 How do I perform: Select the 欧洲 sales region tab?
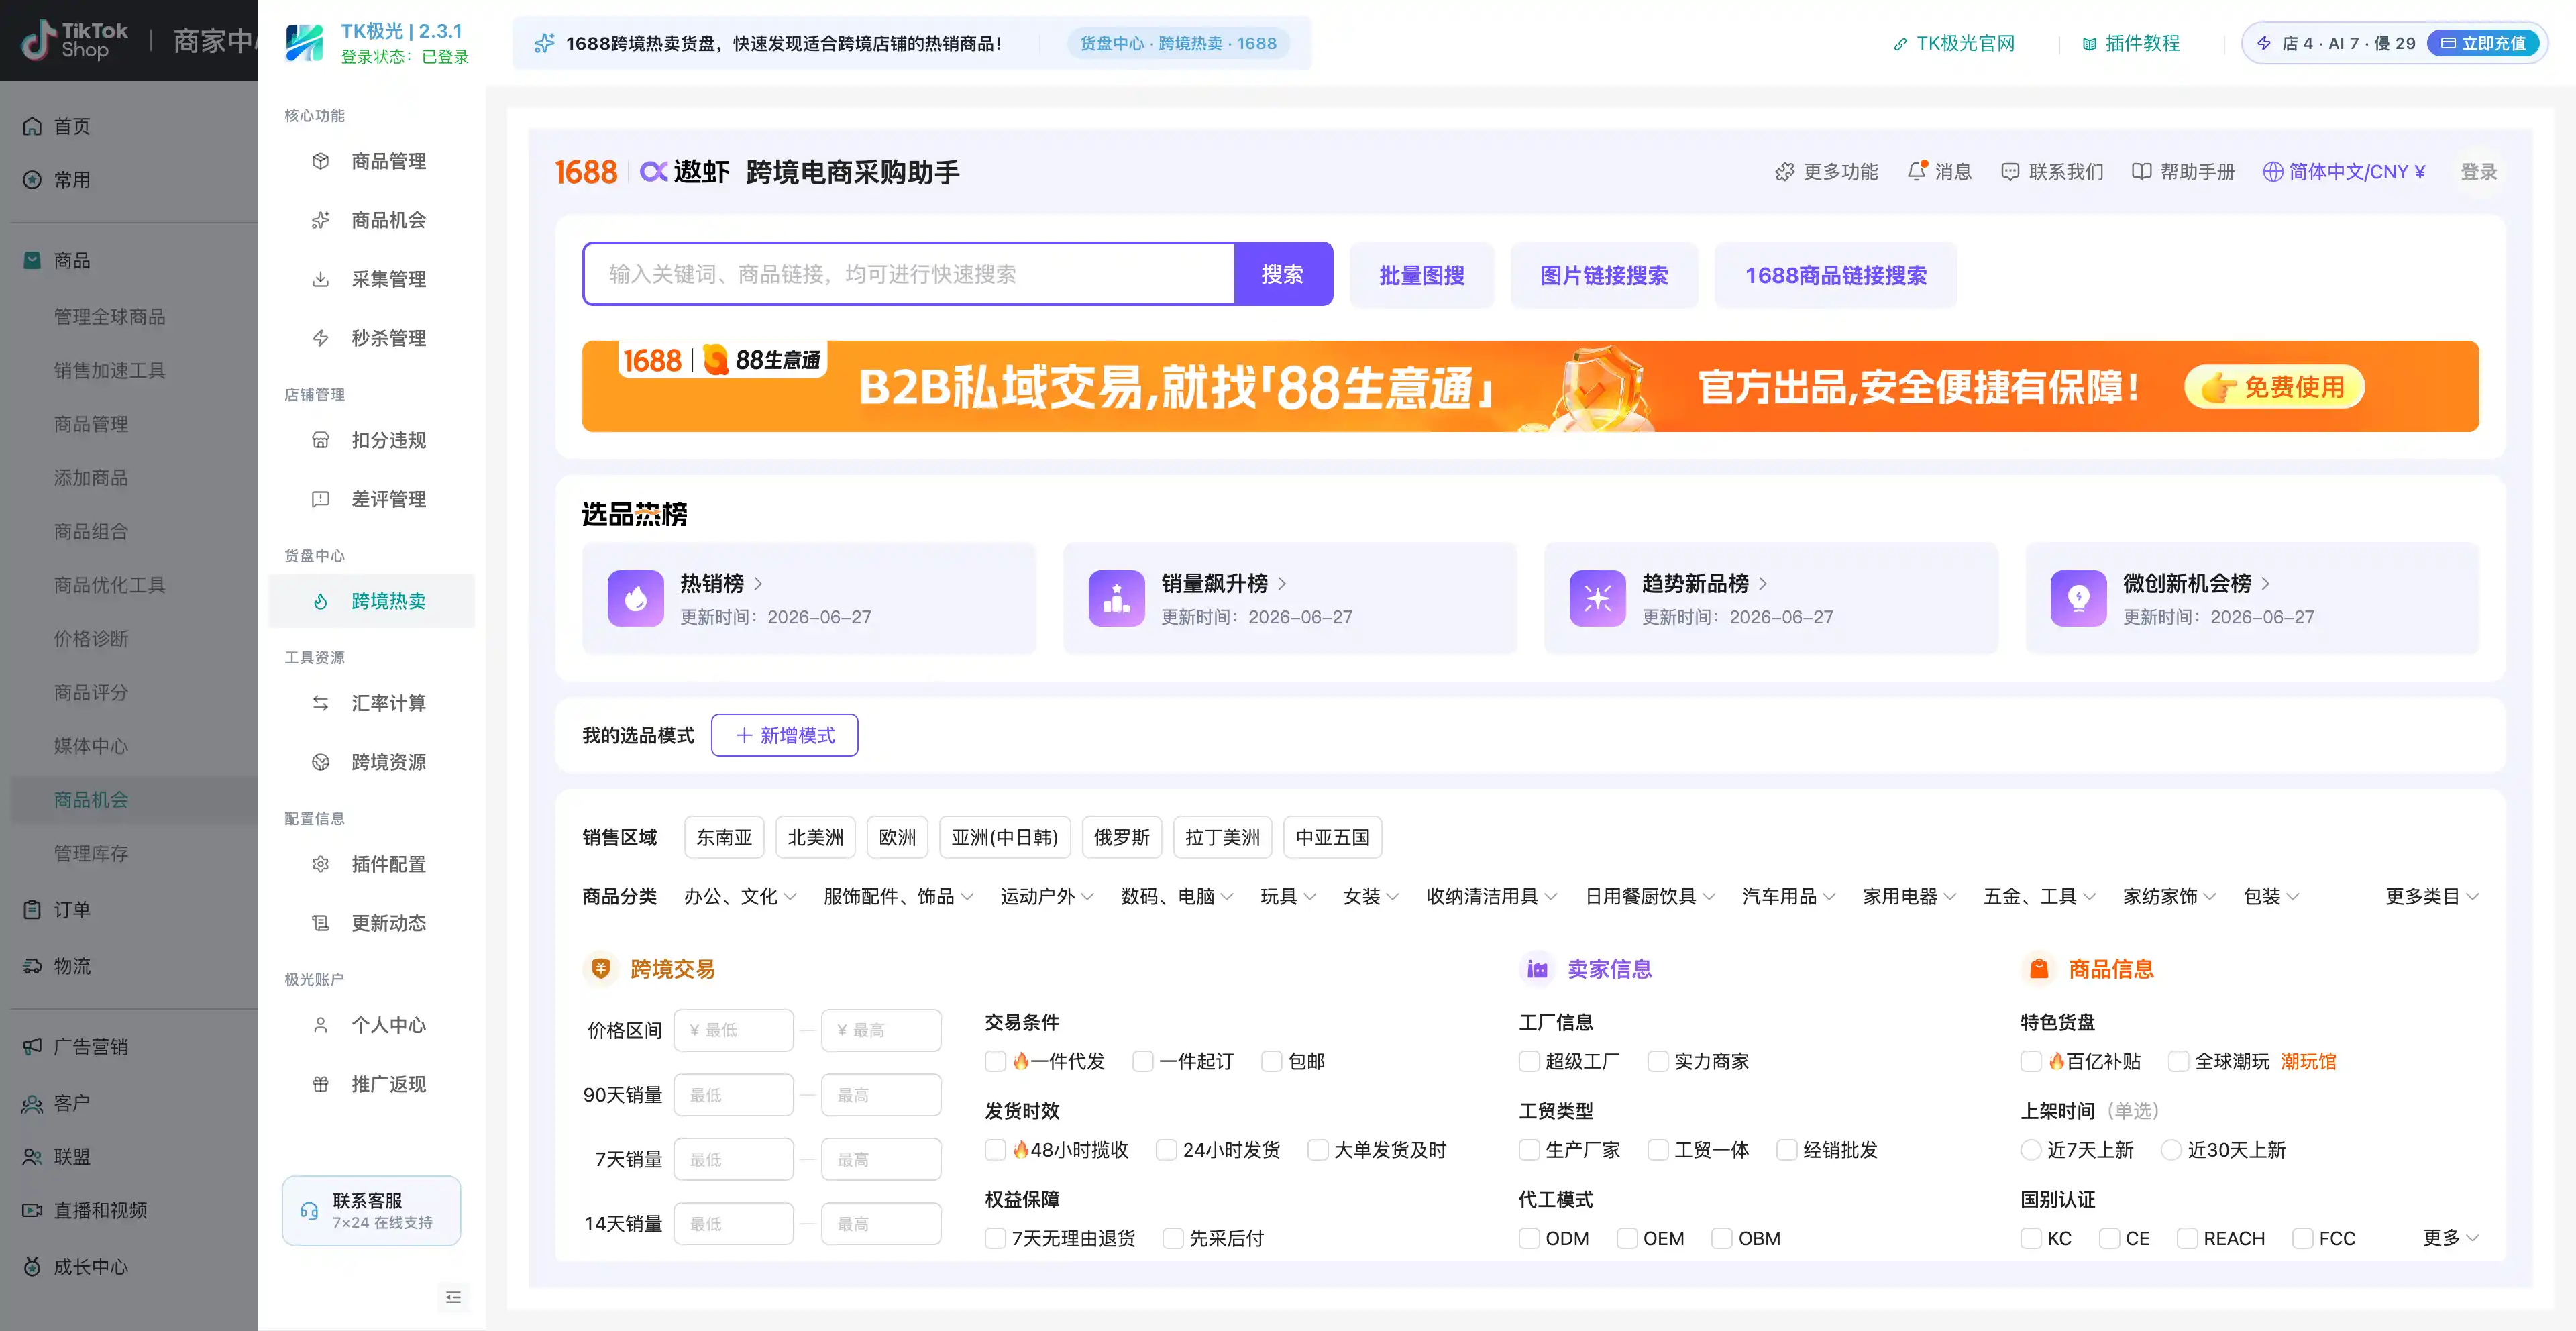(897, 837)
